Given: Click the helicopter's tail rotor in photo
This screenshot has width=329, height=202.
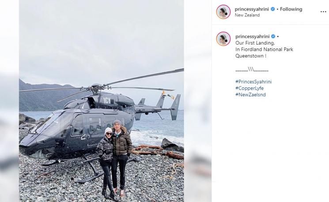Looking at the screenshot, I should click(x=168, y=97).
